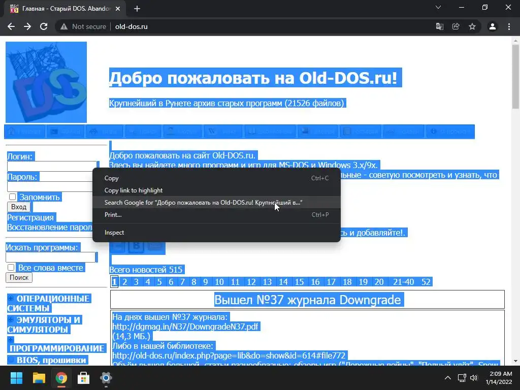Viewport: 520px width, 390px height.
Task: Open the Chrome profile avatar icon
Action: pos(493,26)
